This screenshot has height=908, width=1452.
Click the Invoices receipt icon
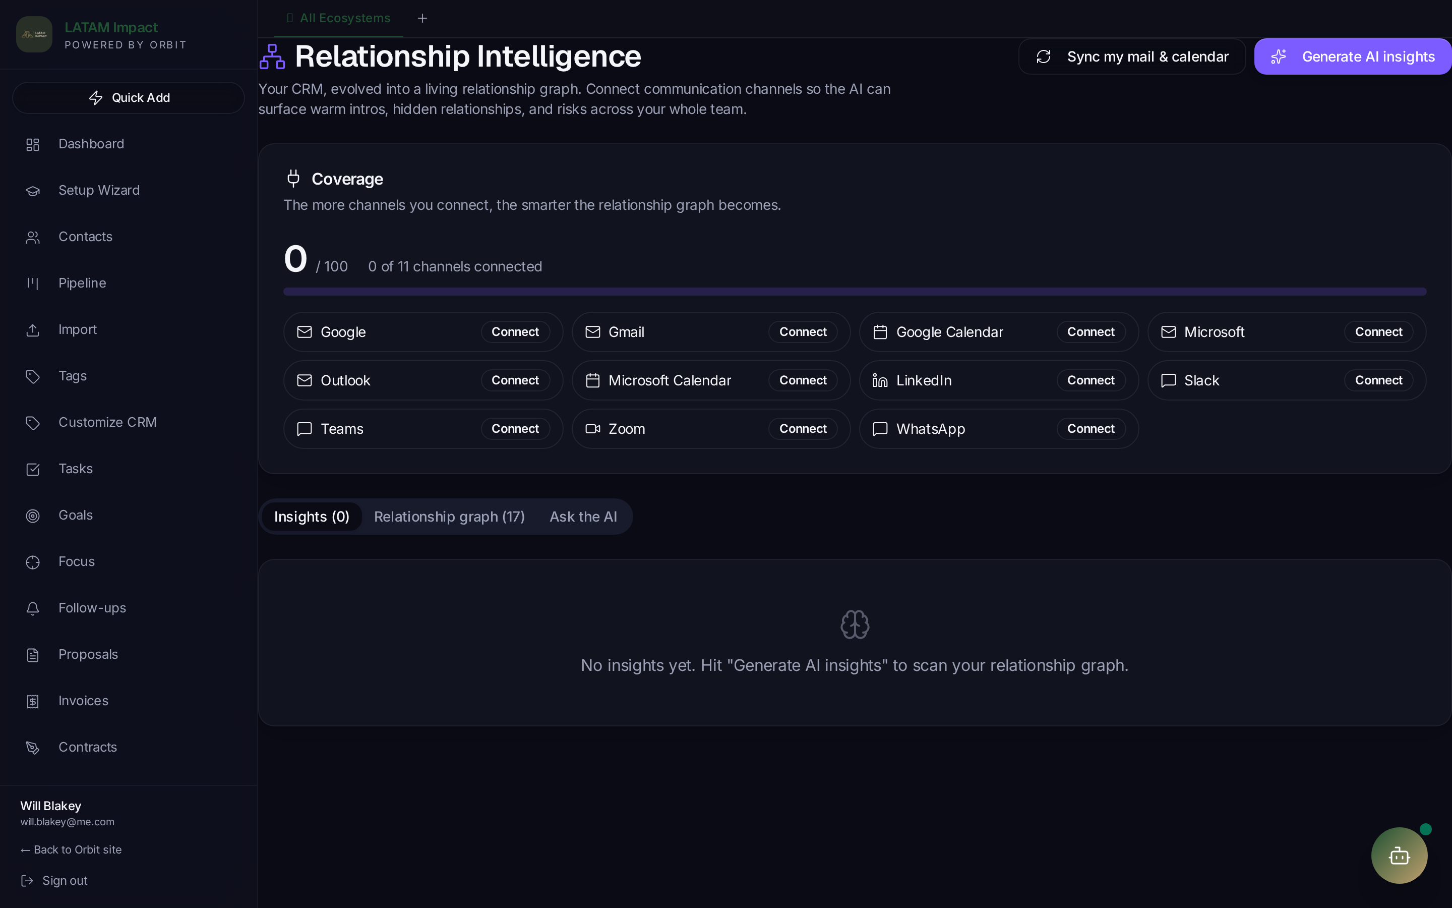[33, 701]
